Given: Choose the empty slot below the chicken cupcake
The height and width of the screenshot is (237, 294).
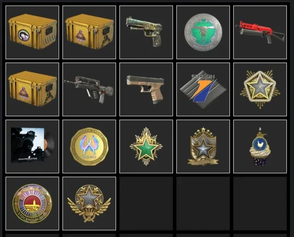Looking at the screenshot, I should 260,204.
